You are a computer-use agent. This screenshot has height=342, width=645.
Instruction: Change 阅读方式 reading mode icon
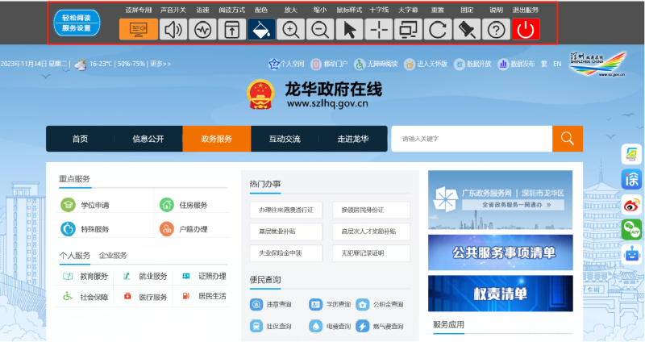[232, 29]
